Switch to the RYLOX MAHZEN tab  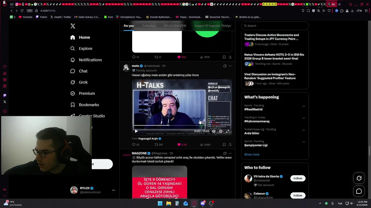[x=175, y=26]
